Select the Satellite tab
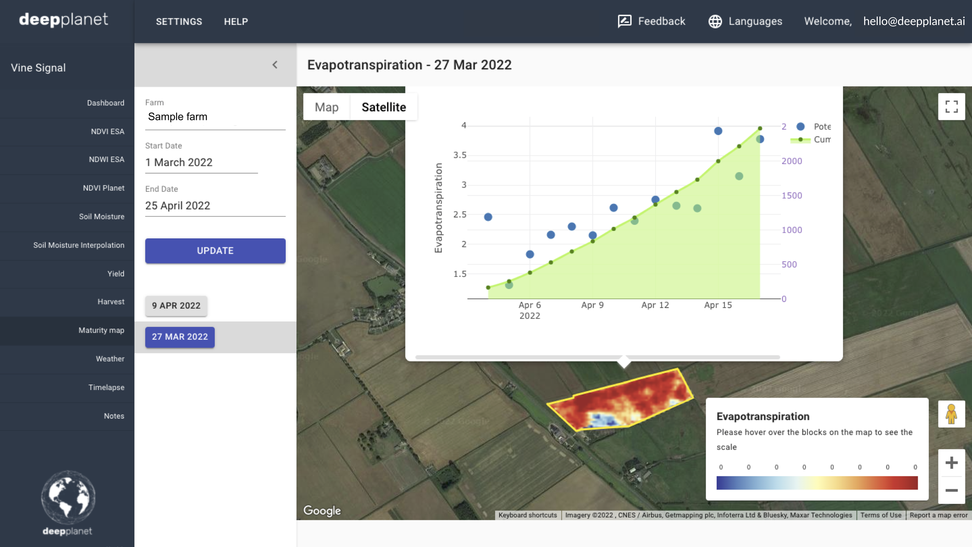The width and height of the screenshot is (972, 547). [x=384, y=107]
